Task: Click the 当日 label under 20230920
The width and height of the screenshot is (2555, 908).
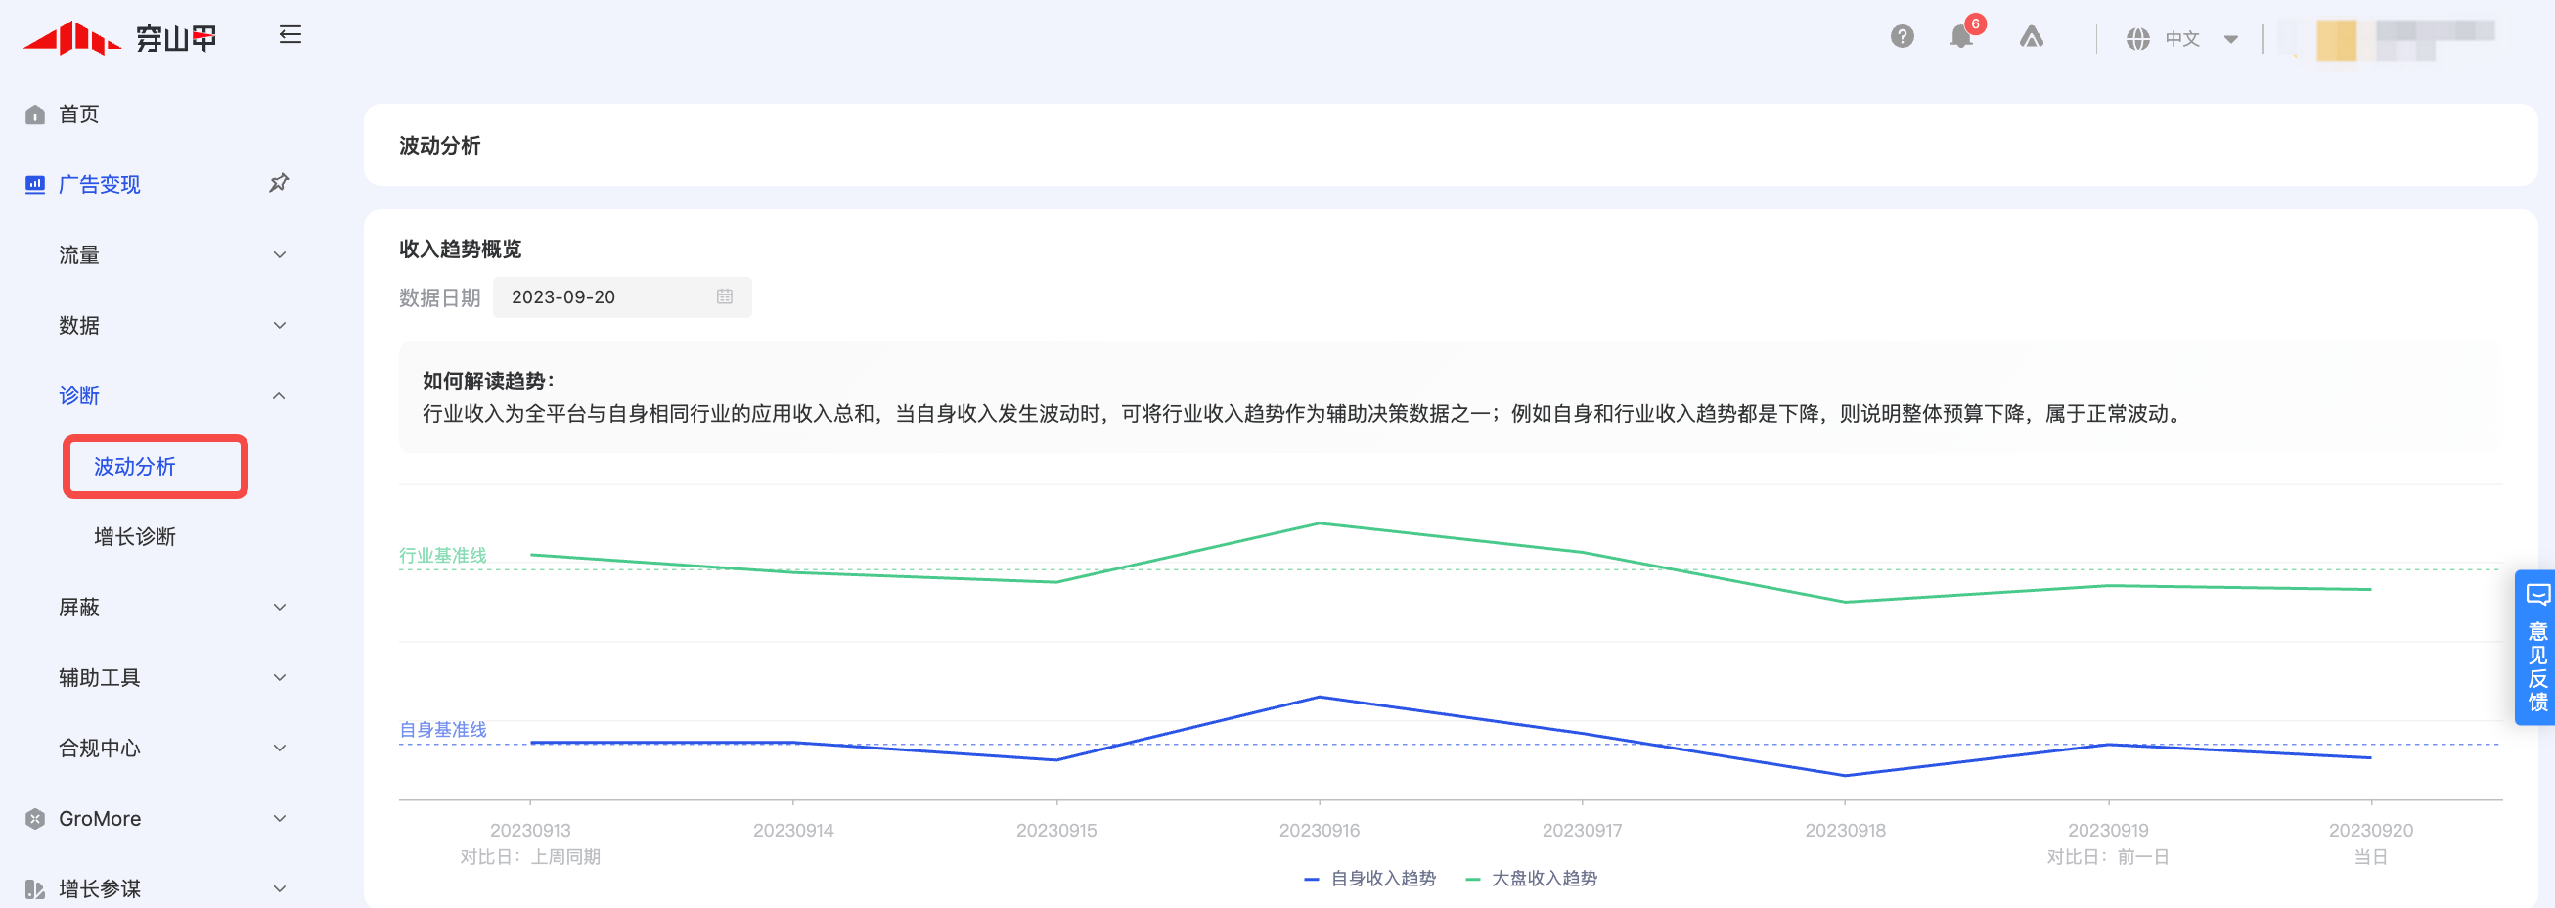Action: point(2370,857)
